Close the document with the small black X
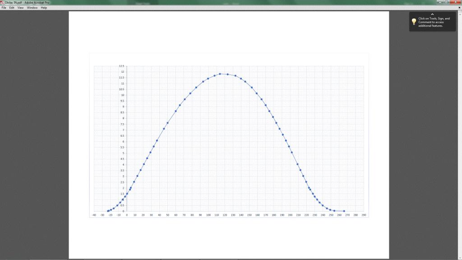The image size is (462, 260). [458, 8]
